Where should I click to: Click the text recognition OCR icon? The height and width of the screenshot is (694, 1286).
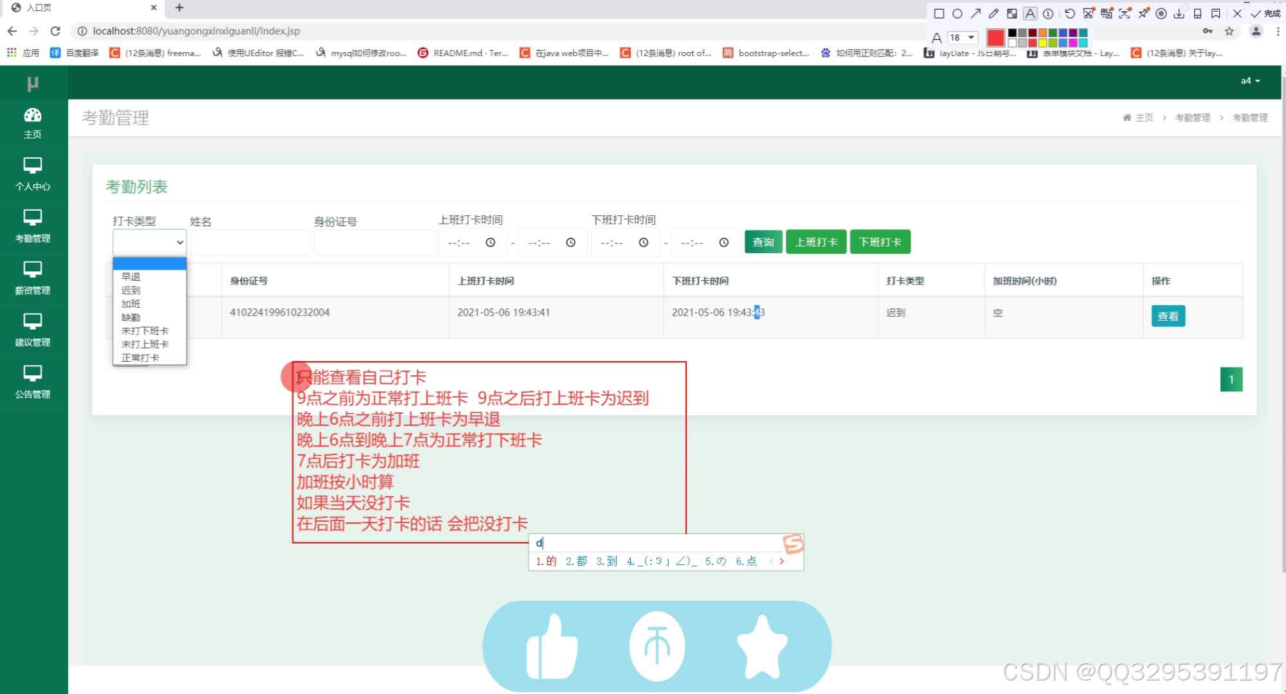coord(1125,13)
